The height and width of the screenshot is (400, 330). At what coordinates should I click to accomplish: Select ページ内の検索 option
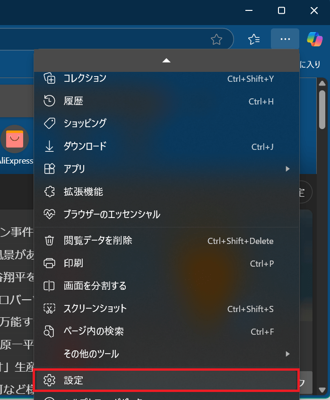point(94,331)
